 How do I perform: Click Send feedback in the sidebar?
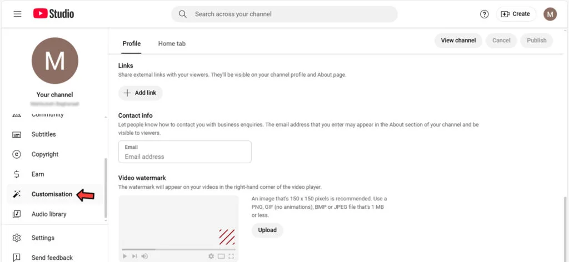52,258
